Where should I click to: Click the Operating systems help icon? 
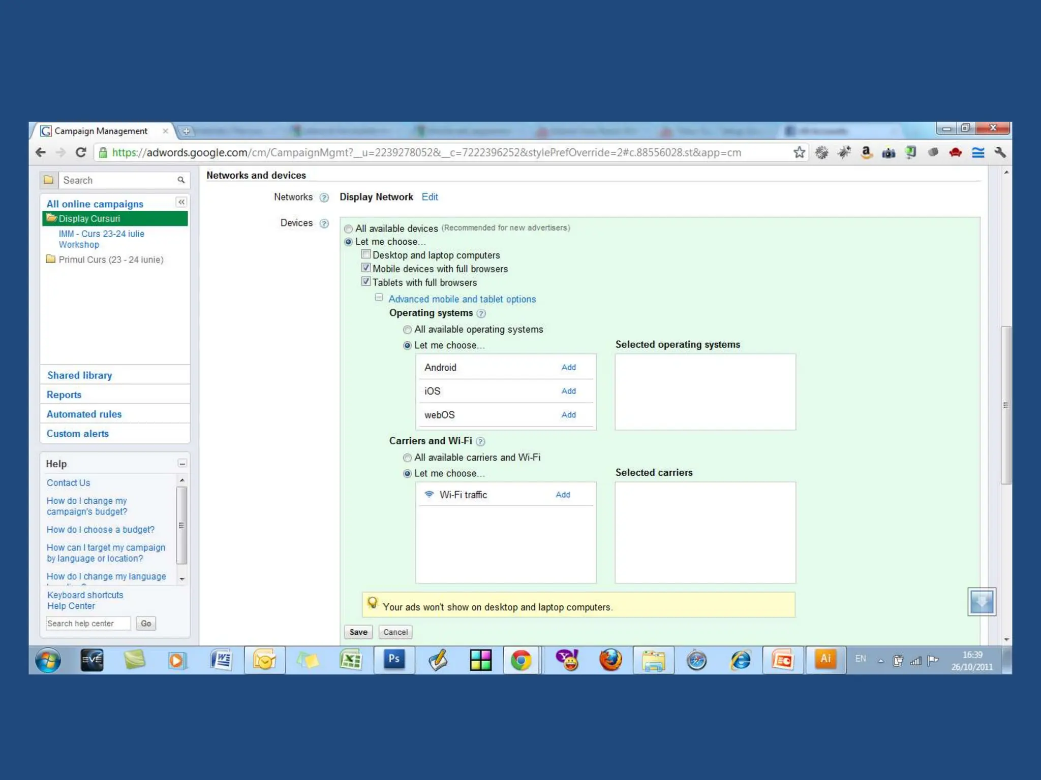481,314
